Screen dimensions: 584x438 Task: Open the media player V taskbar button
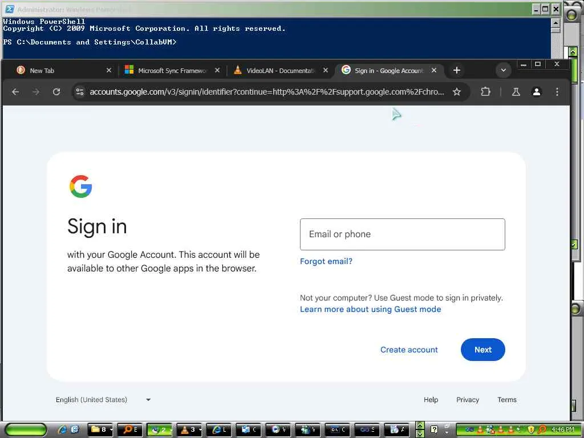pyautogui.click(x=278, y=430)
